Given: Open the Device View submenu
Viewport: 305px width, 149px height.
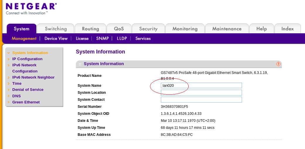Looking at the screenshot, I should pyautogui.click(x=56, y=38).
